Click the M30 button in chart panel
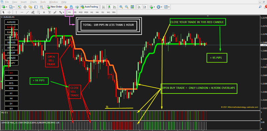The width and height of the screenshot is (267, 131). point(11,88)
